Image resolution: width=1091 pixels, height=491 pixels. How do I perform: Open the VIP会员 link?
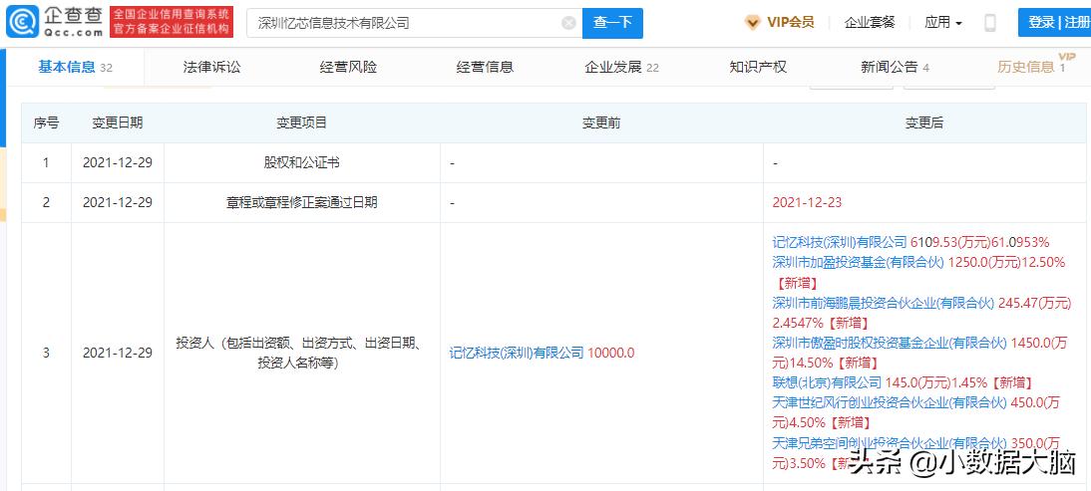click(790, 22)
